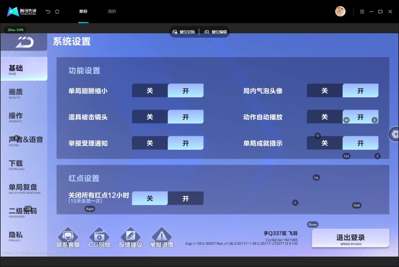Set 动作自动播放 to 关
The width and height of the screenshot is (399, 267).
[x=325, y=117]
